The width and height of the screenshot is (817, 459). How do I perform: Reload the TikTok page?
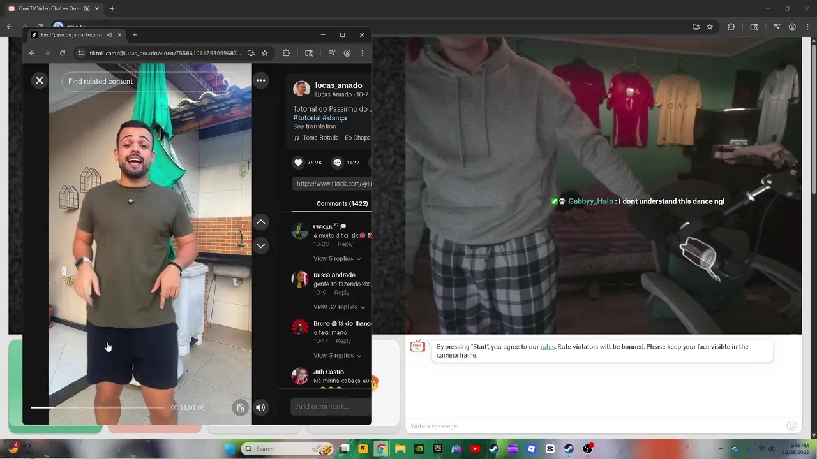63,53
